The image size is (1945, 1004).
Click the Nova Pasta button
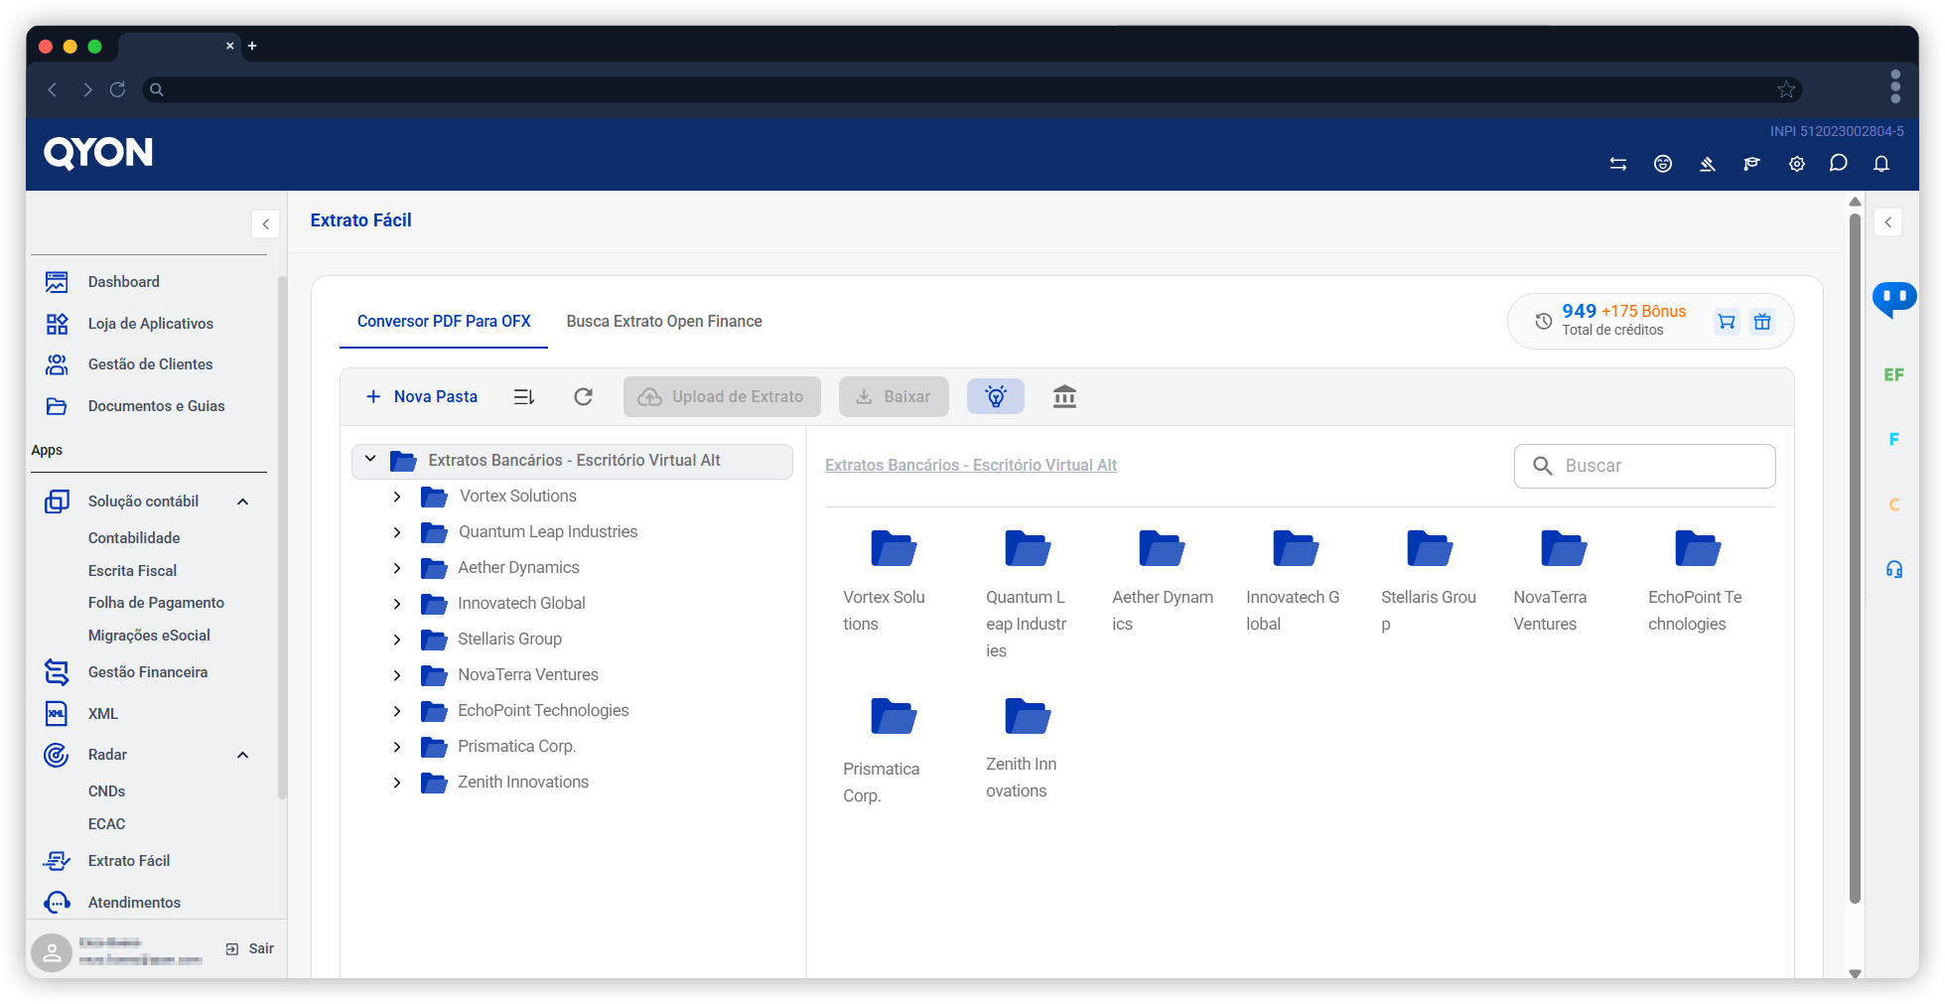tap(422, 396)
